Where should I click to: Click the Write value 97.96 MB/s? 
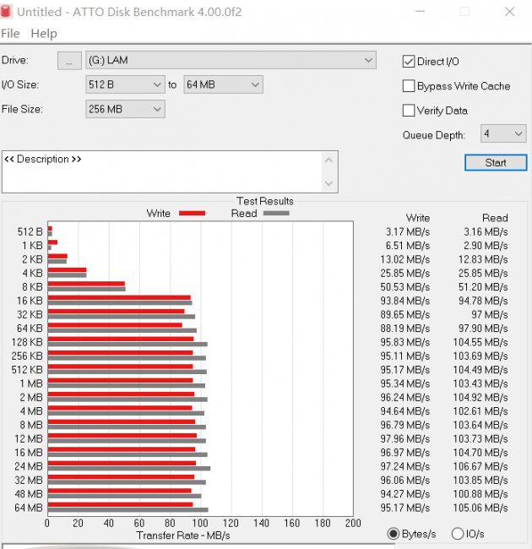click(405, 438)
